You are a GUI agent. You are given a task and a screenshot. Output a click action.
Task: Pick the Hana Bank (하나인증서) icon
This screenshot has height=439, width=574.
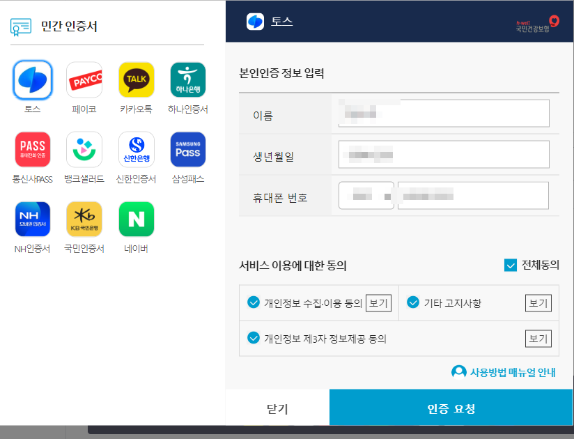(188, 80)
